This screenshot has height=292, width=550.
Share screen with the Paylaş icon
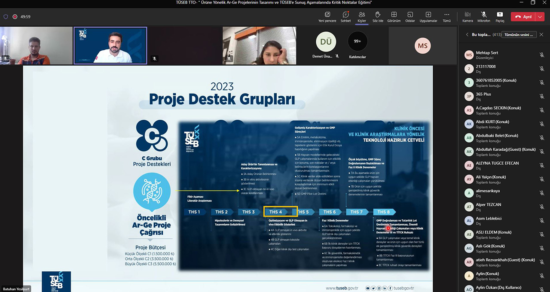(x=500, y=17)
